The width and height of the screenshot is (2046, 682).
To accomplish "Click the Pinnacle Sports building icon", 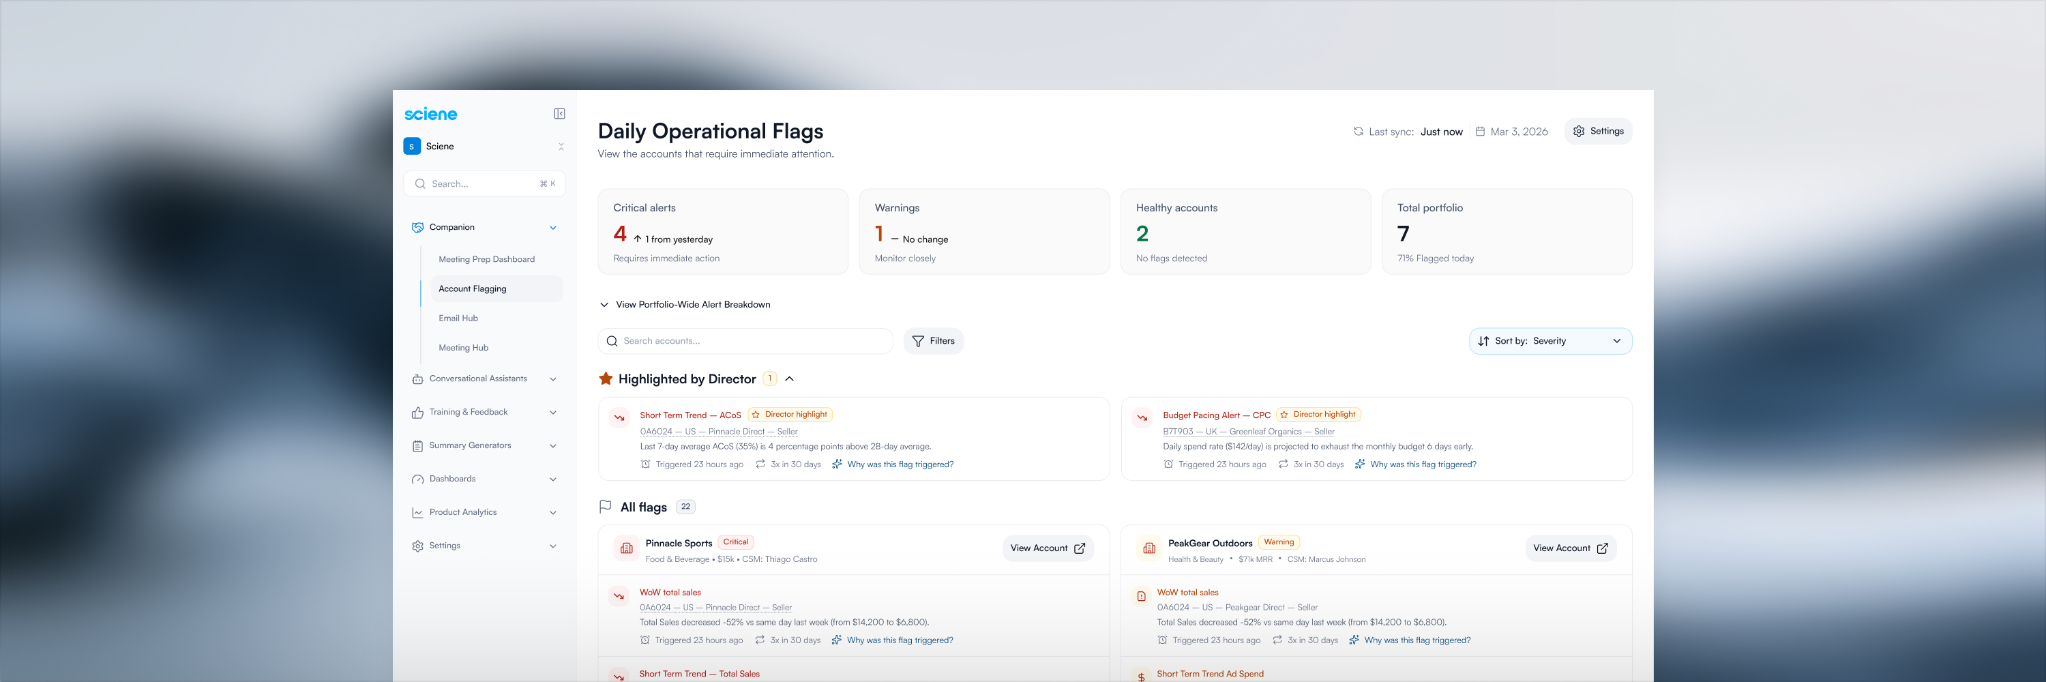I will pos(627,548).
